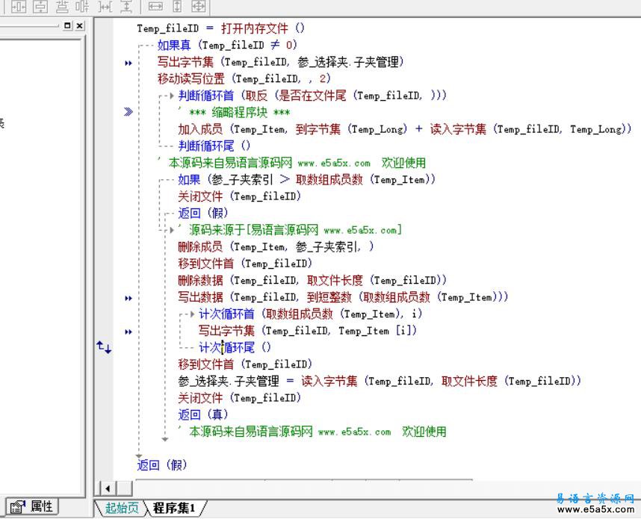This screenshot has height=519, width=641.
Task: Click the 如果真 (Temp_fileID ≠ 0) statement
Action: click(x=227, y=45)
